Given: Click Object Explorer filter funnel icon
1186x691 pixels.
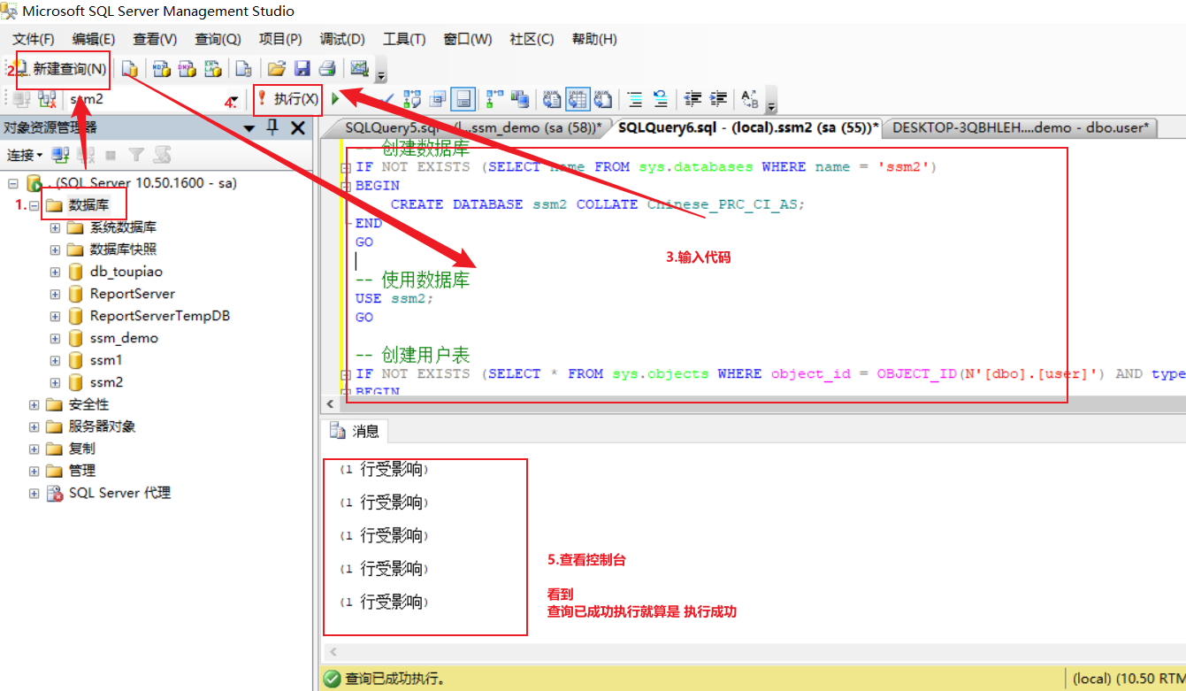Looking at the screenshot, I should (135, 155).
